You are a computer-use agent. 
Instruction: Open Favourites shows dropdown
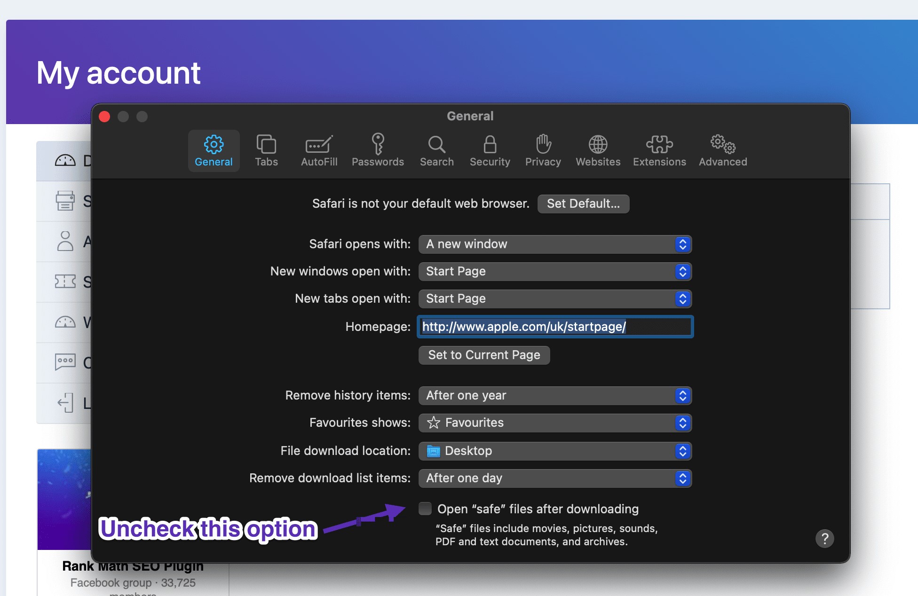(x=555, y=423)
